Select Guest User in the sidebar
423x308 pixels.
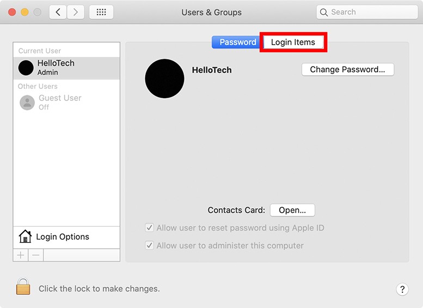pyautogui.click(x=66, y=102)
